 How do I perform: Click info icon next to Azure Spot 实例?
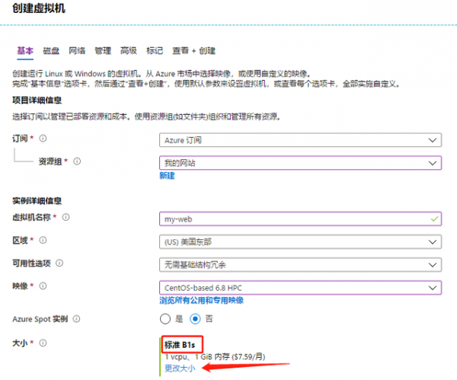pos(76,318)
